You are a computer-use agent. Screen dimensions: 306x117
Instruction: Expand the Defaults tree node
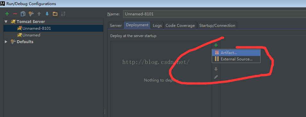tap(6, 42)
